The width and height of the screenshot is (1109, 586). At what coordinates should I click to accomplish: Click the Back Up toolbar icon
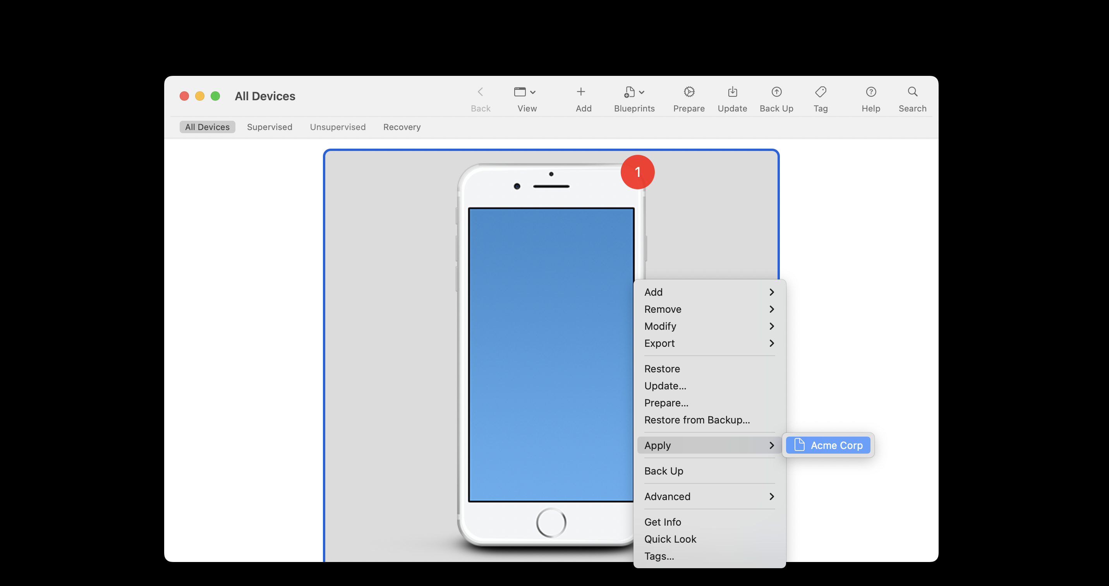point(776,92)
